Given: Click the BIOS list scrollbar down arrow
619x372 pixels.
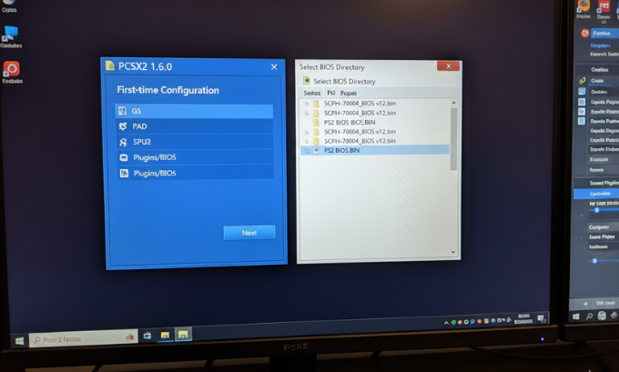Looking at the screenshot, I should [x=453, y=252].
